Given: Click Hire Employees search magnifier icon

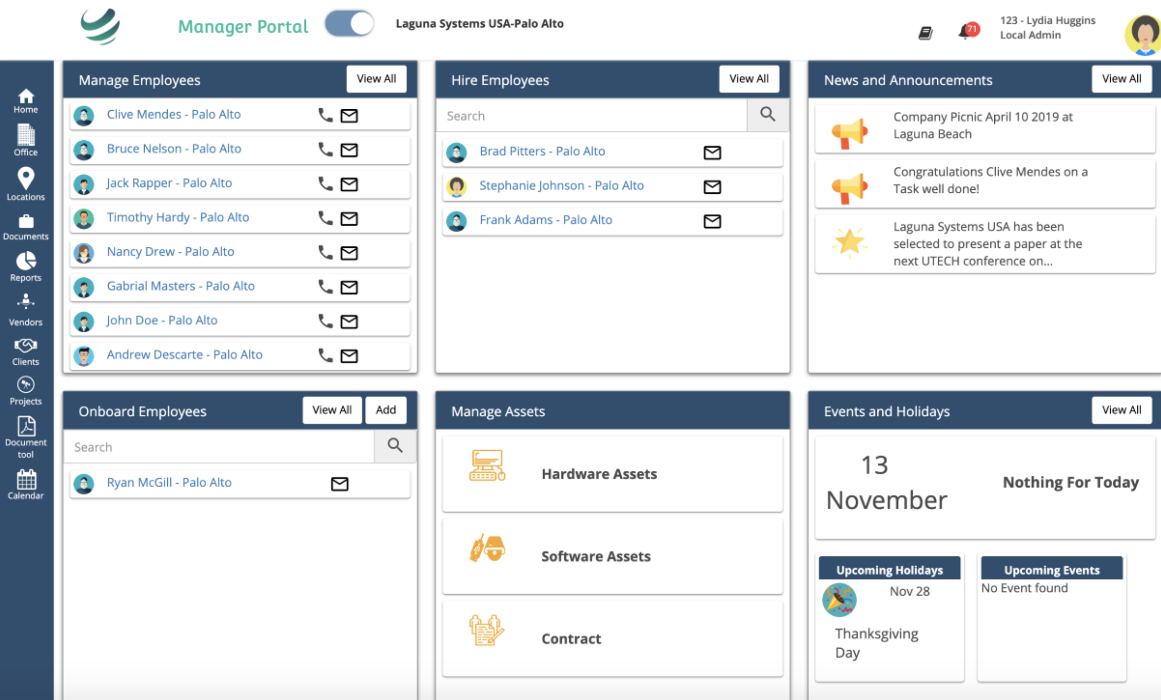Looking at the screenshot, I should (x=767, y=115).
